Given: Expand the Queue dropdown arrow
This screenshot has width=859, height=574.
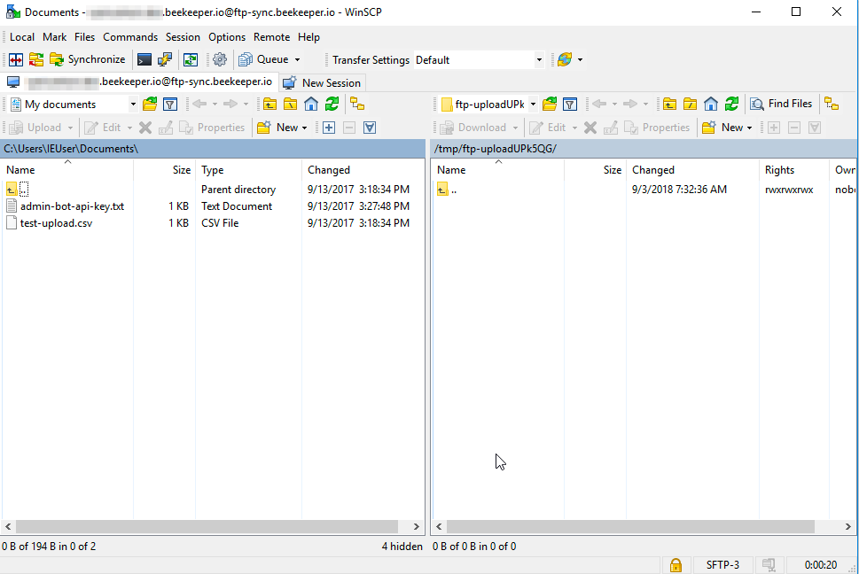Looking at the screenshot, I should tap(298, 59).
